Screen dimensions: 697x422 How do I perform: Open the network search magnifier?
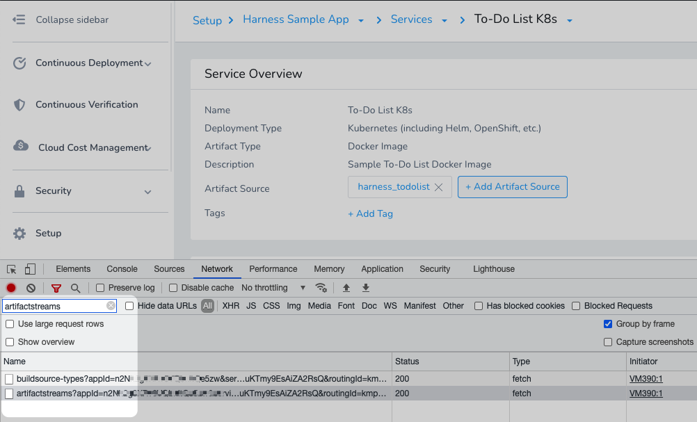[76, 289]
